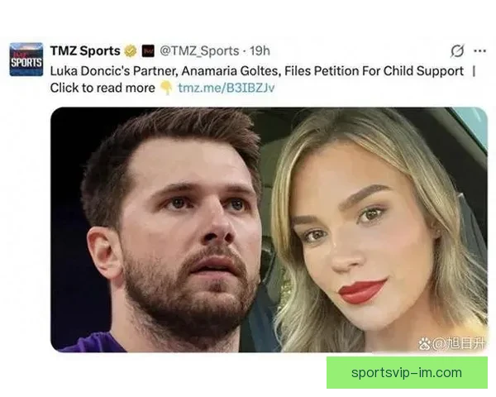
Task: Click the paw watermark icon on image
Action: tap(425, 343)
